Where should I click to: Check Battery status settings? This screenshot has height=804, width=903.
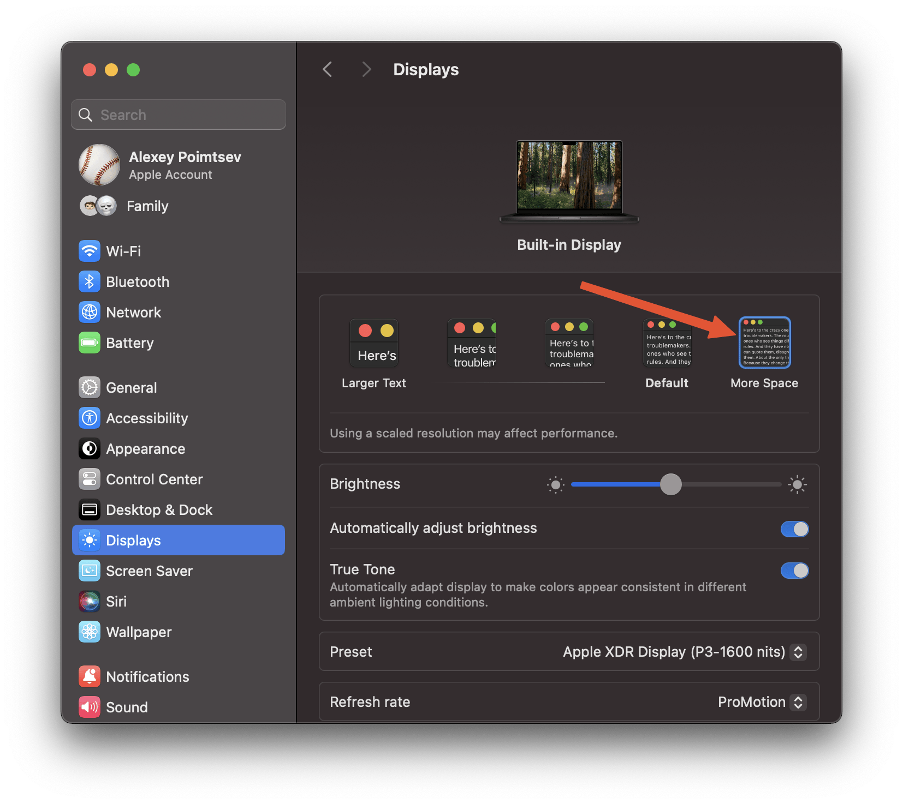[130, 343]
